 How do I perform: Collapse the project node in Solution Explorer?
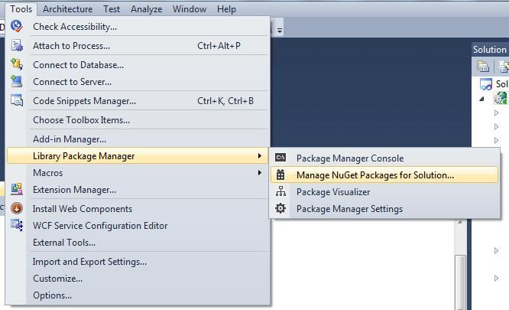tap(481, 99)
